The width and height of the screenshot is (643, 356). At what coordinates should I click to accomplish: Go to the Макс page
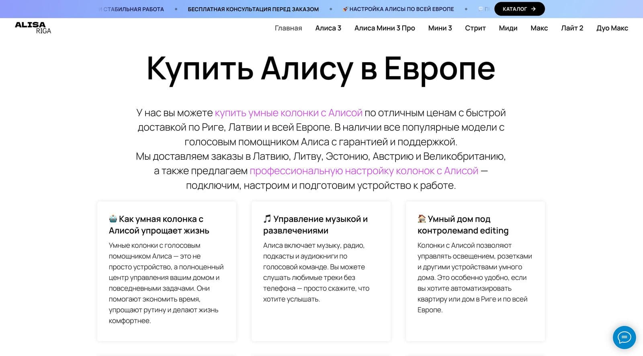[539, 28]
